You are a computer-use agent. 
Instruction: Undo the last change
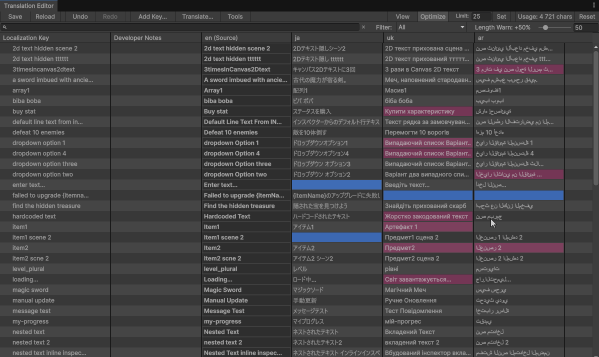[80, 16]
